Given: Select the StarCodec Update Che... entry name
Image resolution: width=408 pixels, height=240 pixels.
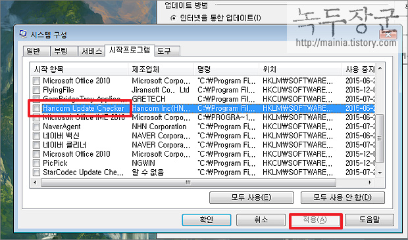Looking at the screenshot, I should 84,172.
